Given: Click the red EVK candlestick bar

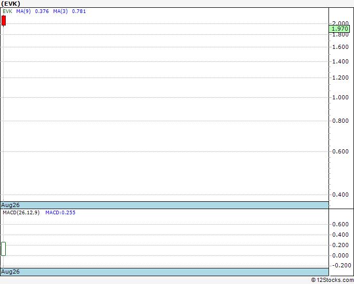Looking at the screenshot, I should (x=4, y=20).
